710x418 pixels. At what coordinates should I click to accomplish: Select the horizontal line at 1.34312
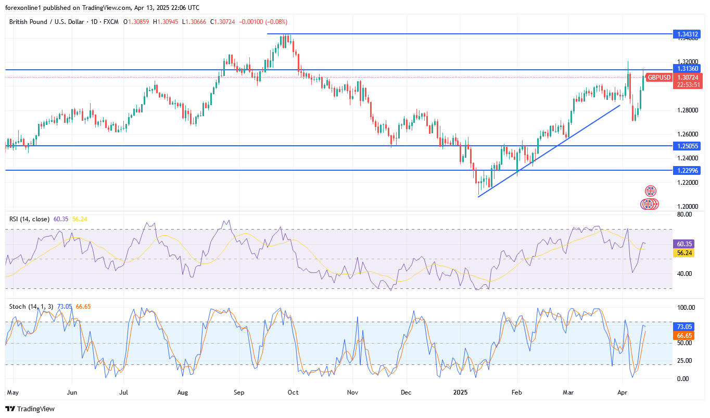click(468, 34)
